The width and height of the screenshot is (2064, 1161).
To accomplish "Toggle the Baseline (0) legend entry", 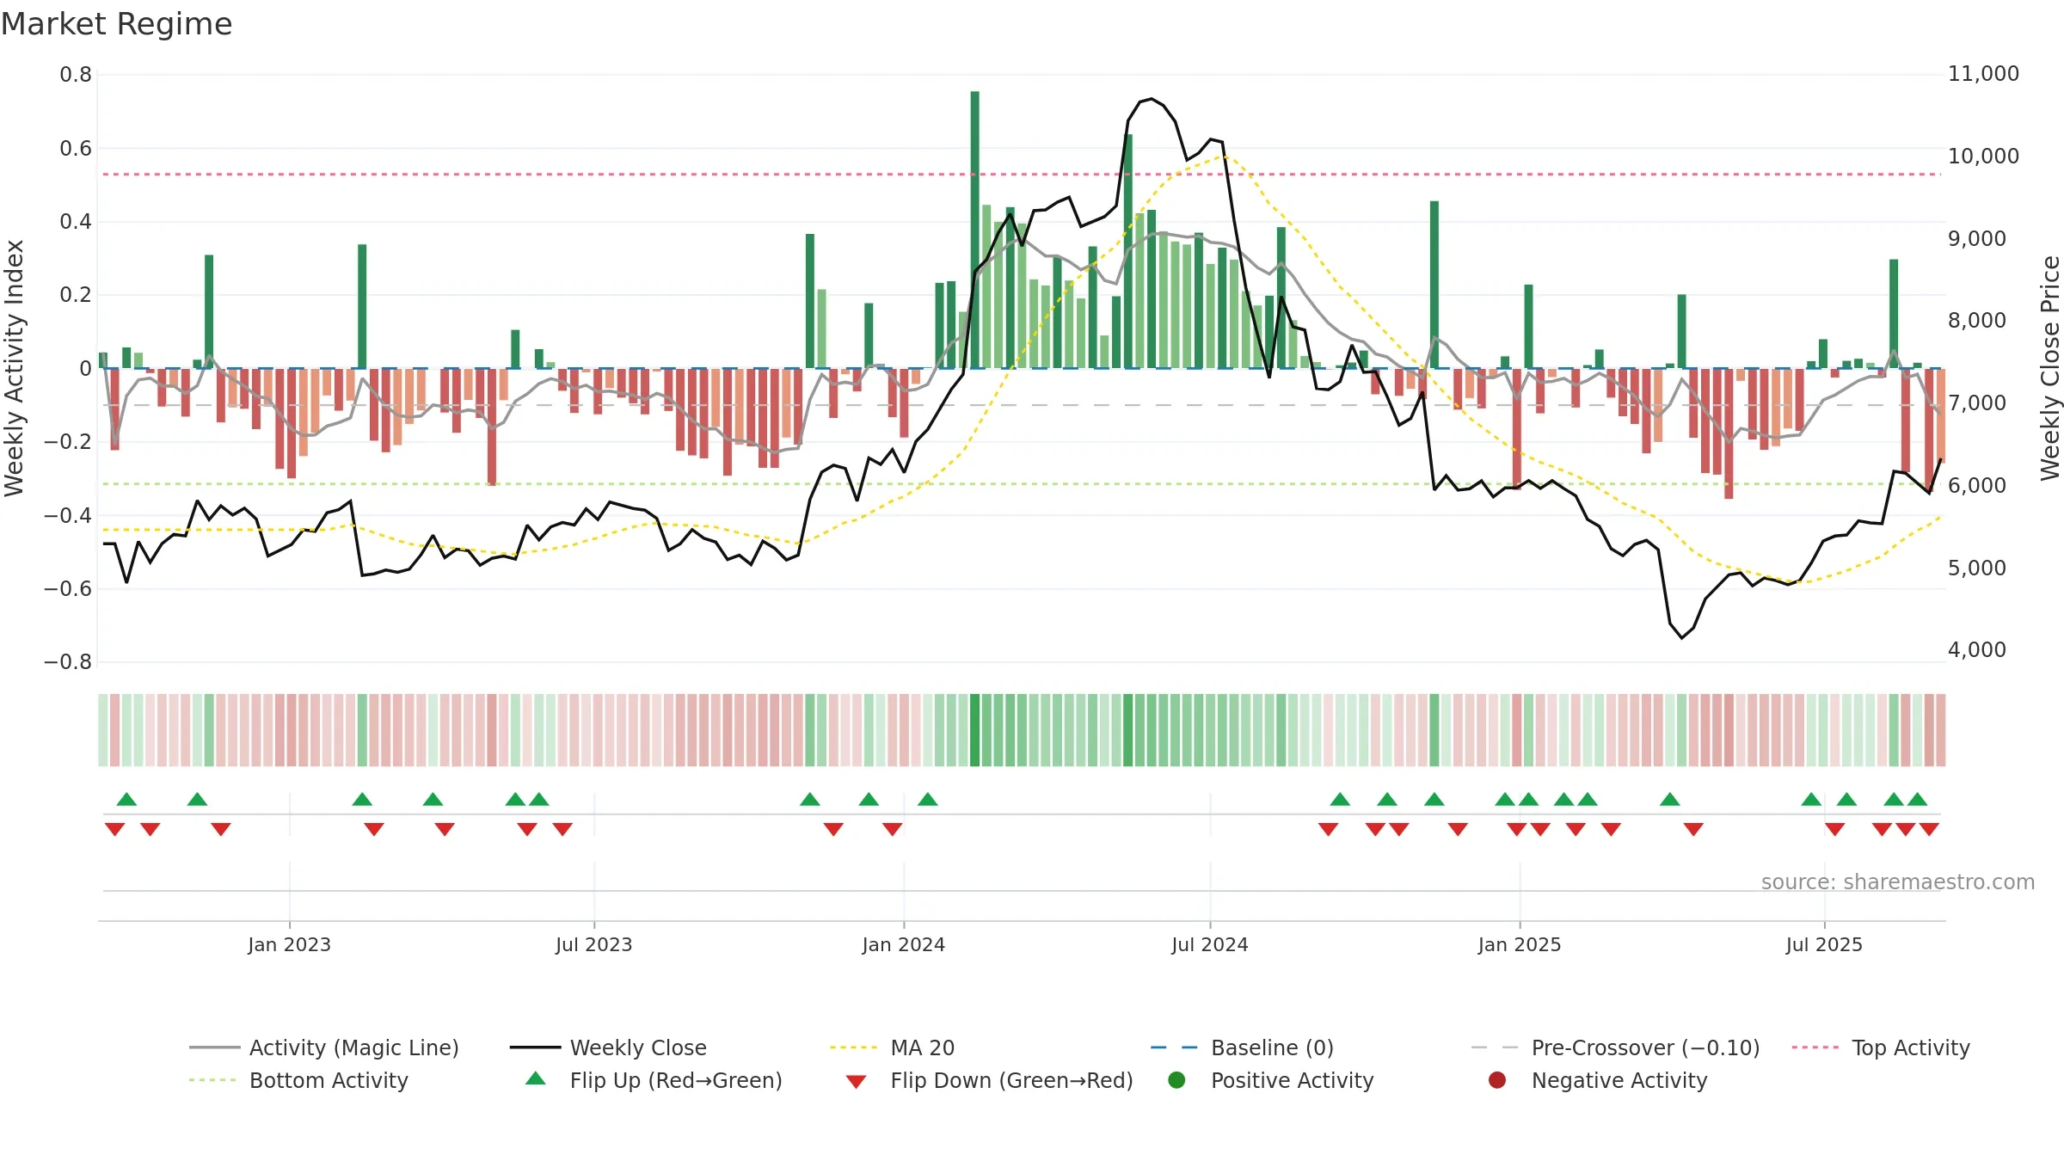I will (x=1242, y=1047).
